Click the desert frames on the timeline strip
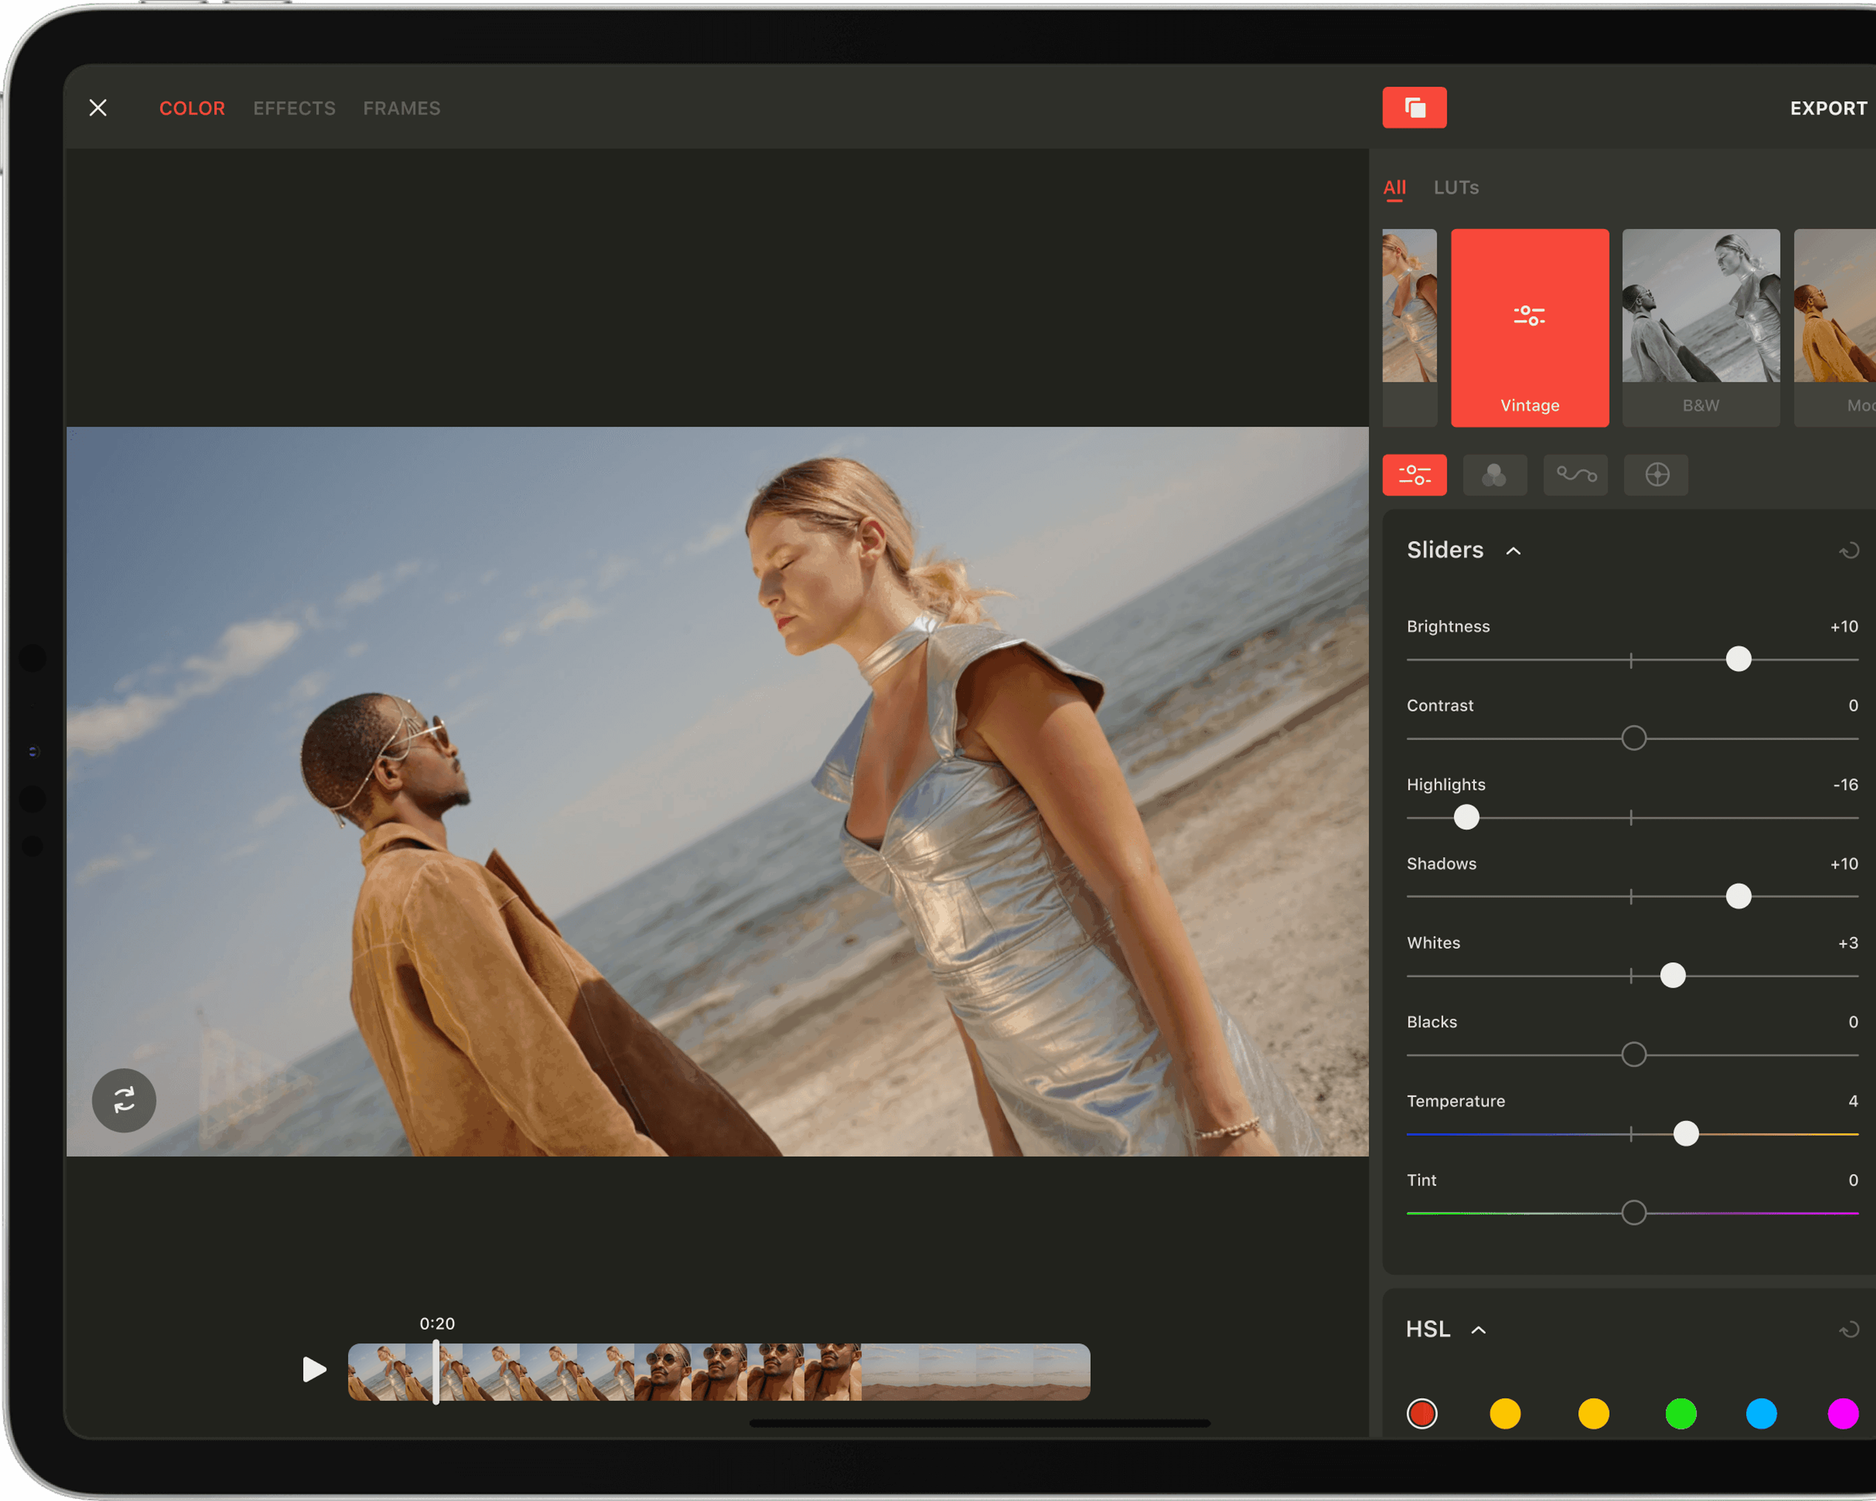 [x=976, y=1372]
